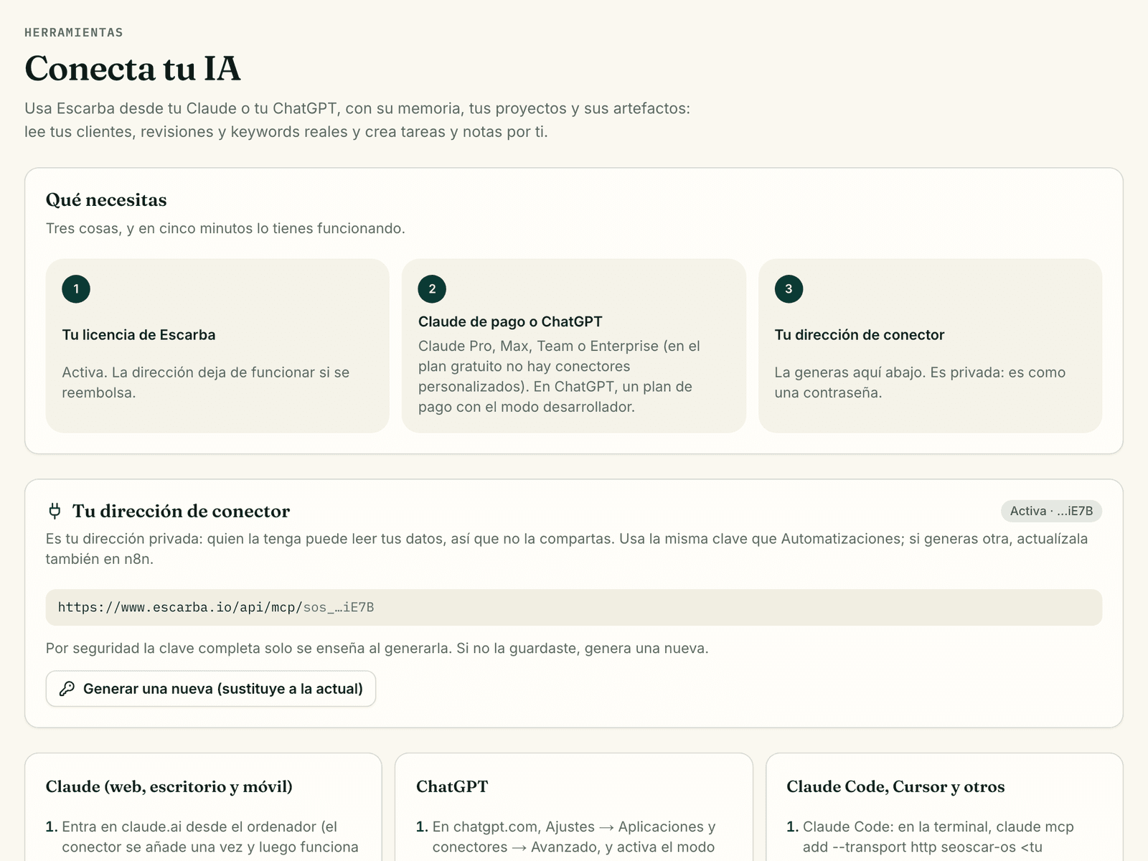Select the connector URL field
Viewport: 1148px width, 861px height.
(x=574, y=607)
